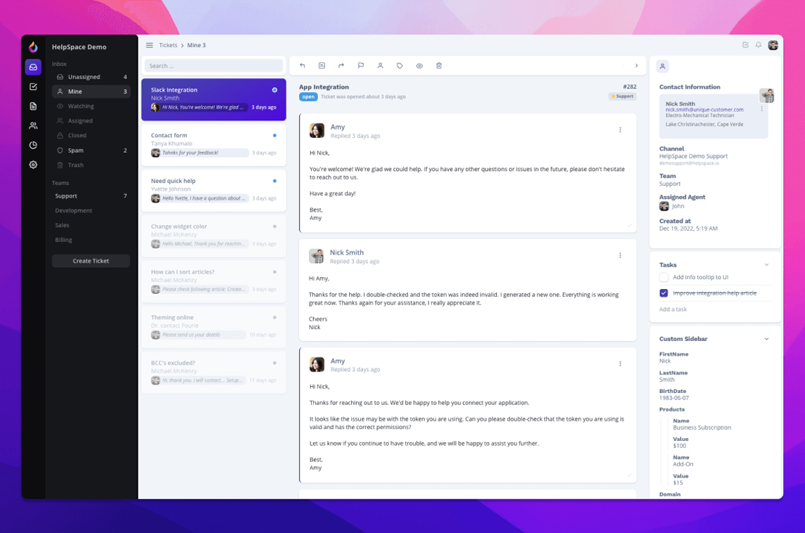Click 'Add a task' link

(673, 309)
